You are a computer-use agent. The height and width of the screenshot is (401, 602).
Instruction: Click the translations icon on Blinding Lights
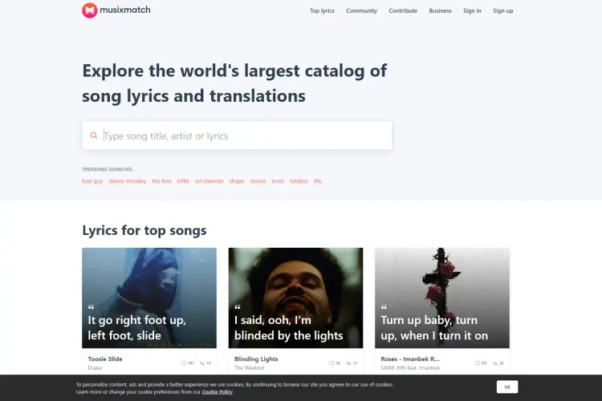(349, 363)
